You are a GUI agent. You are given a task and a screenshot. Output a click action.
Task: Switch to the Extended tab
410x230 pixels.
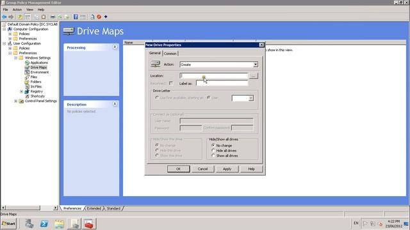point(94,208)
